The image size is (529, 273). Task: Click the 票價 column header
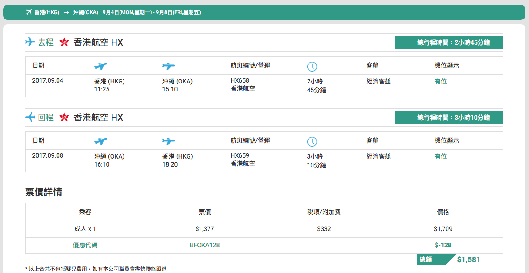coord(205,212)
